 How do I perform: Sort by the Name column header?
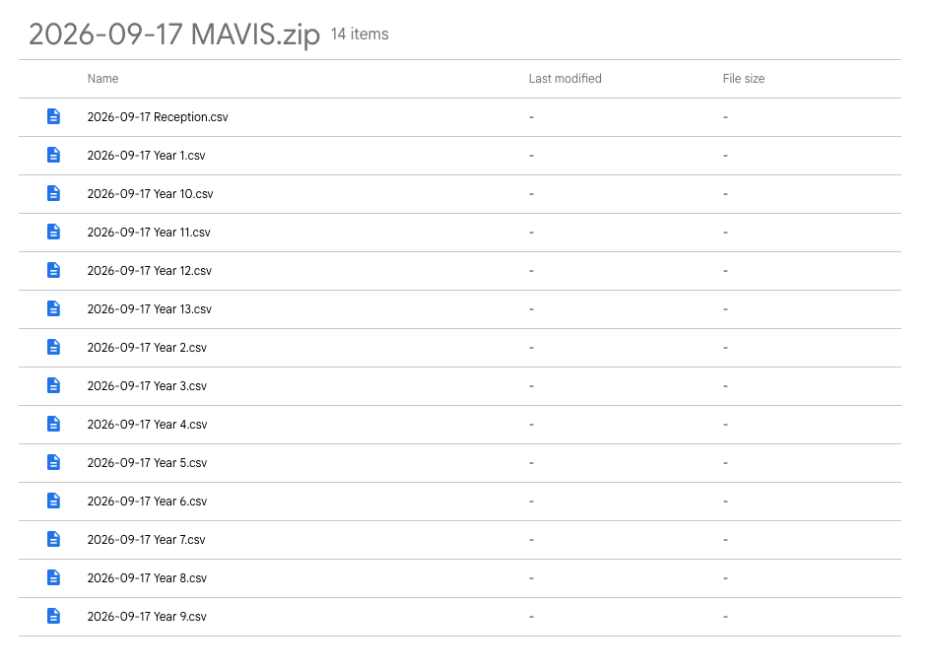coord(102,79)
